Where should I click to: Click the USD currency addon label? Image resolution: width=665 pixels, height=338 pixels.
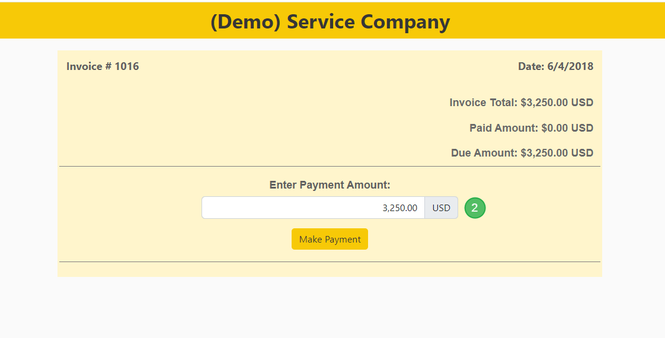tap(441, 208)
